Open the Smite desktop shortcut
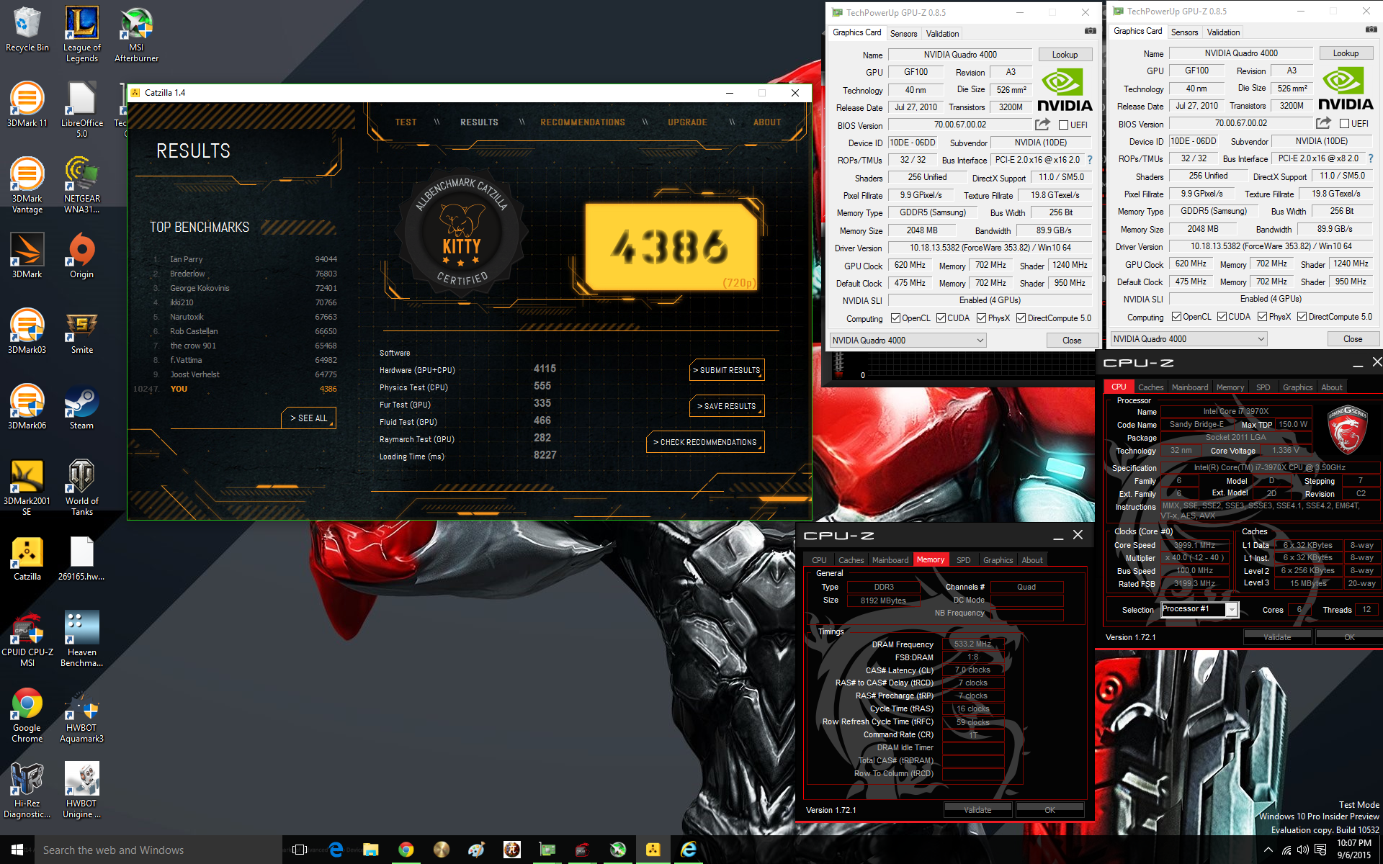The height and width of the screenshot is (864, 1383). point(81,332)
